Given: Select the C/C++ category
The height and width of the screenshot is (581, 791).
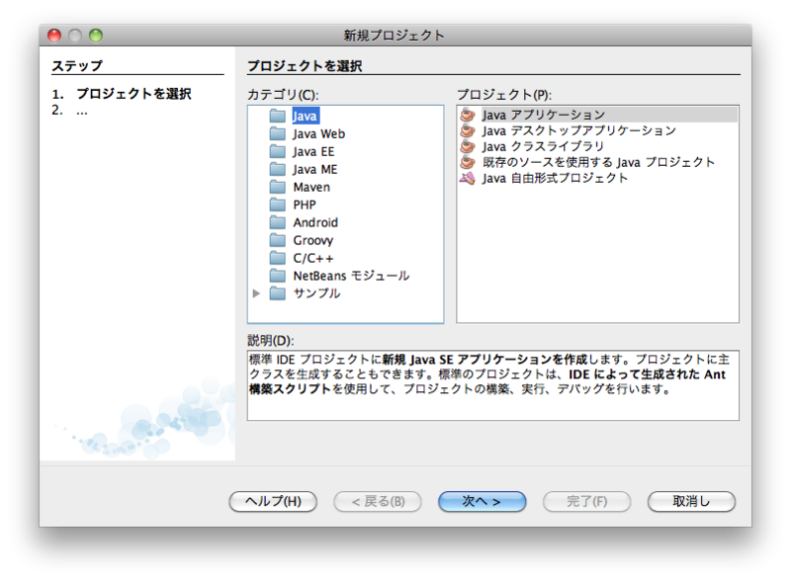Looking at the screenshot, I should pos(312,258).
